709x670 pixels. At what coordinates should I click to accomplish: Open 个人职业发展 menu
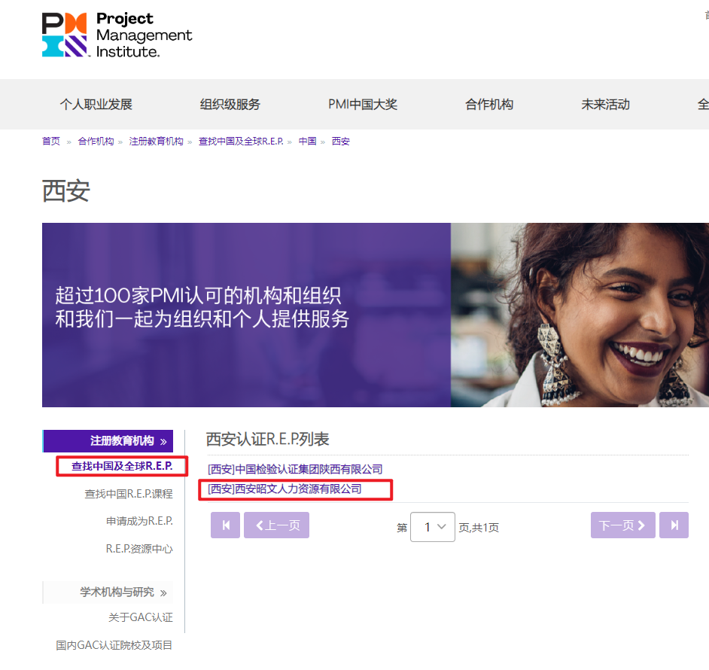(x=96, y=105)
